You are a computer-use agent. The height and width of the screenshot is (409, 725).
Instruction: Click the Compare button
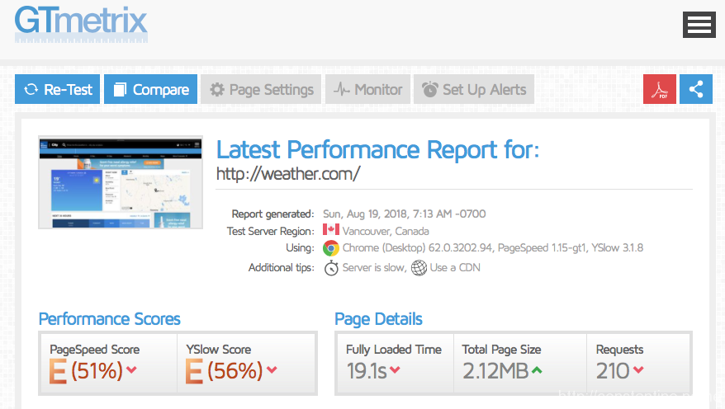coord(151,89)
